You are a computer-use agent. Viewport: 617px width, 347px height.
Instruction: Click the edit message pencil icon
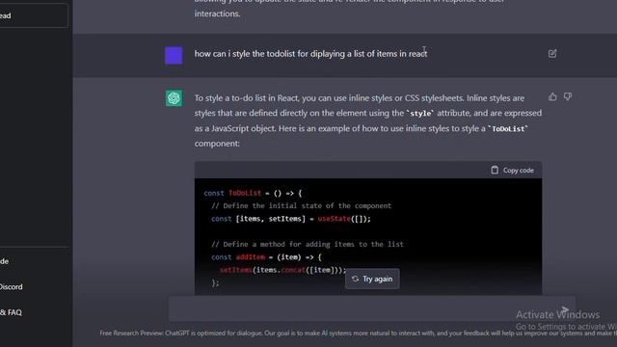coord(552,54)
